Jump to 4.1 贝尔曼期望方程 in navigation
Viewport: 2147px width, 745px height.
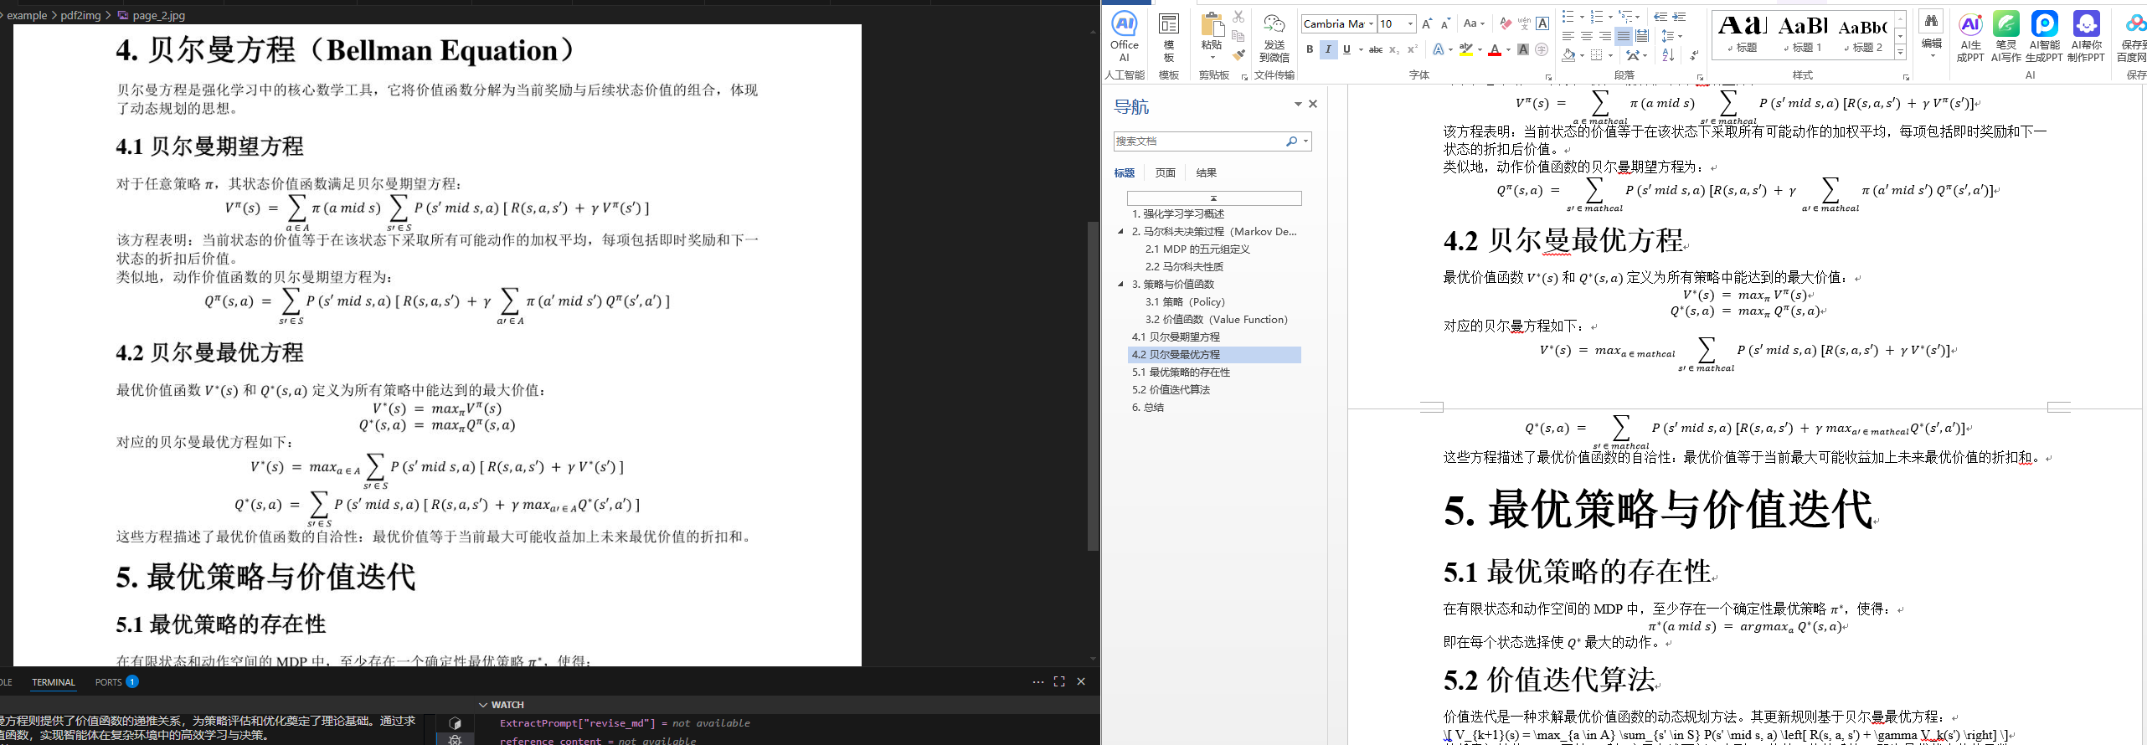point(1176,337)
